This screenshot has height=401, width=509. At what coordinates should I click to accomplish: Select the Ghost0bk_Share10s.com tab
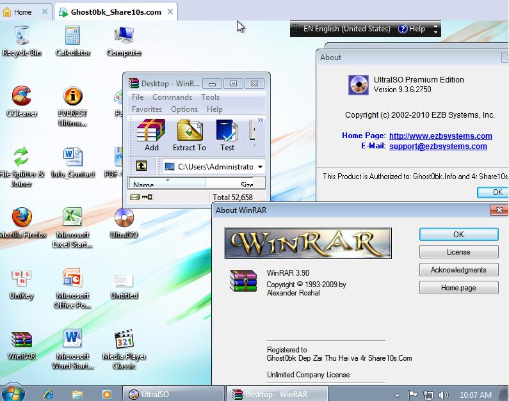(116, 12)
